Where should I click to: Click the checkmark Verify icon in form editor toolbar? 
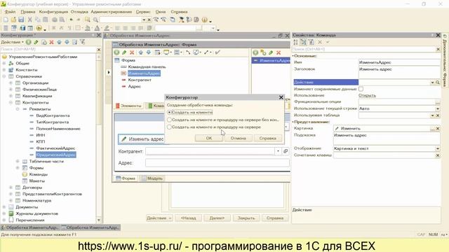tap(217, 52)
